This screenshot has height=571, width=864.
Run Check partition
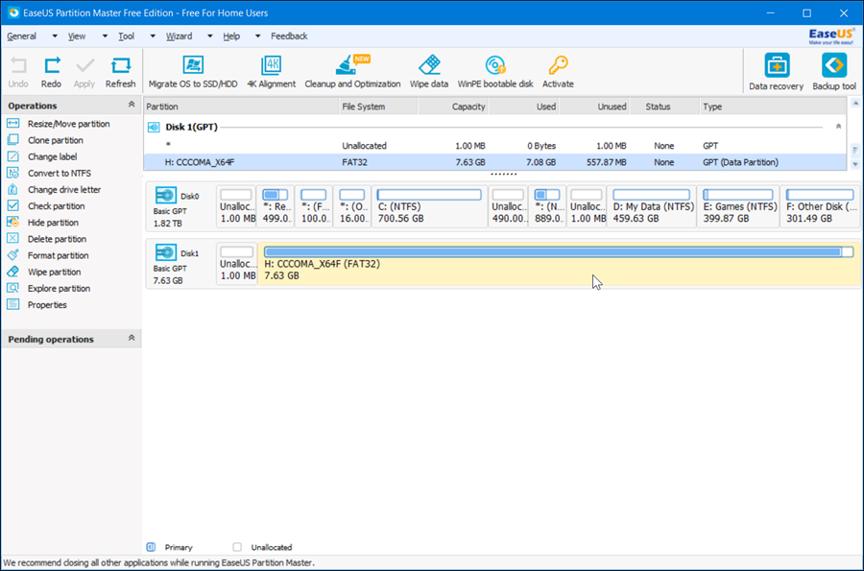(x=57, y=206)
